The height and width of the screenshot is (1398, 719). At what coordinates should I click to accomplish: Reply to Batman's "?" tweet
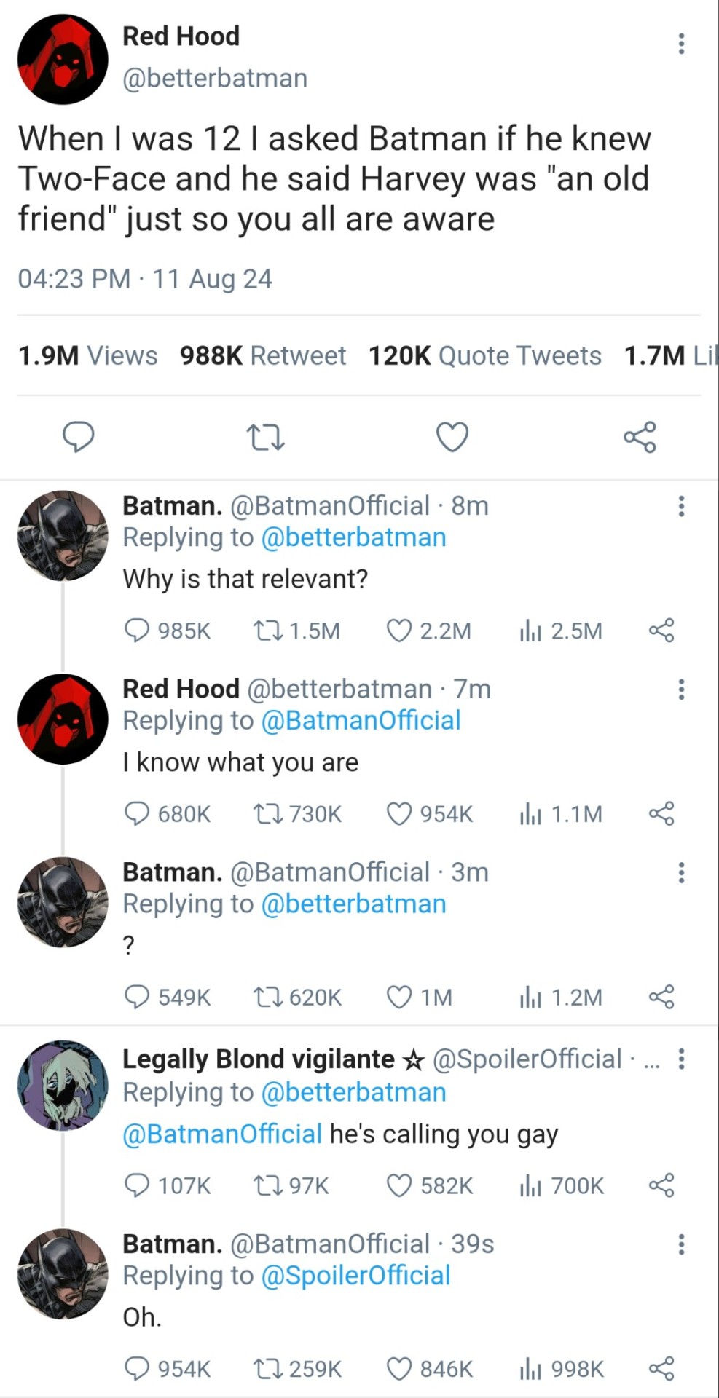tap(137, 997)
